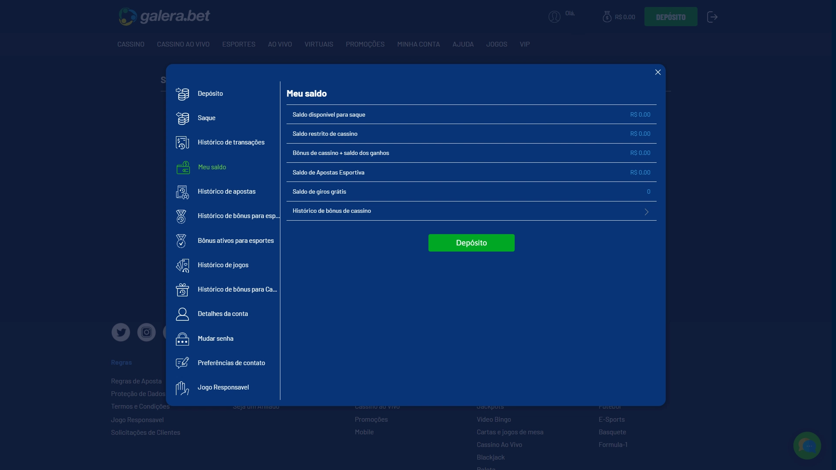The height and width of the screenshot is (470, 836).
Task: Open Termos e Condições footer link
Action: [x=140, y=406]
